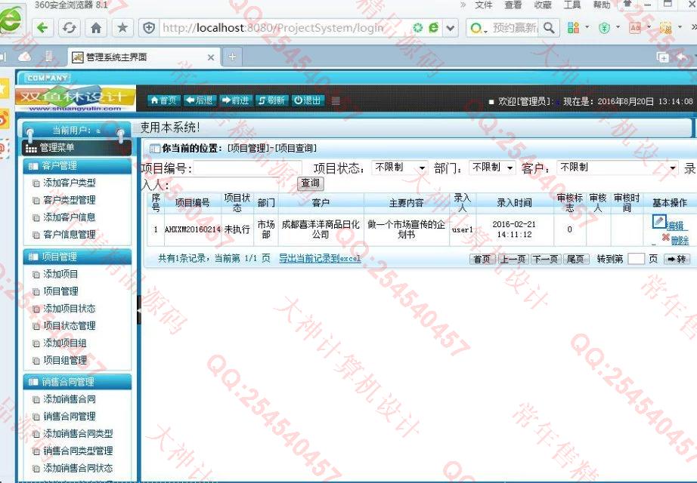Open 项目组管理 in sidebar

pyautogui.click(x=64, y=361)
